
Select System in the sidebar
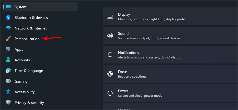pos(21,7)
